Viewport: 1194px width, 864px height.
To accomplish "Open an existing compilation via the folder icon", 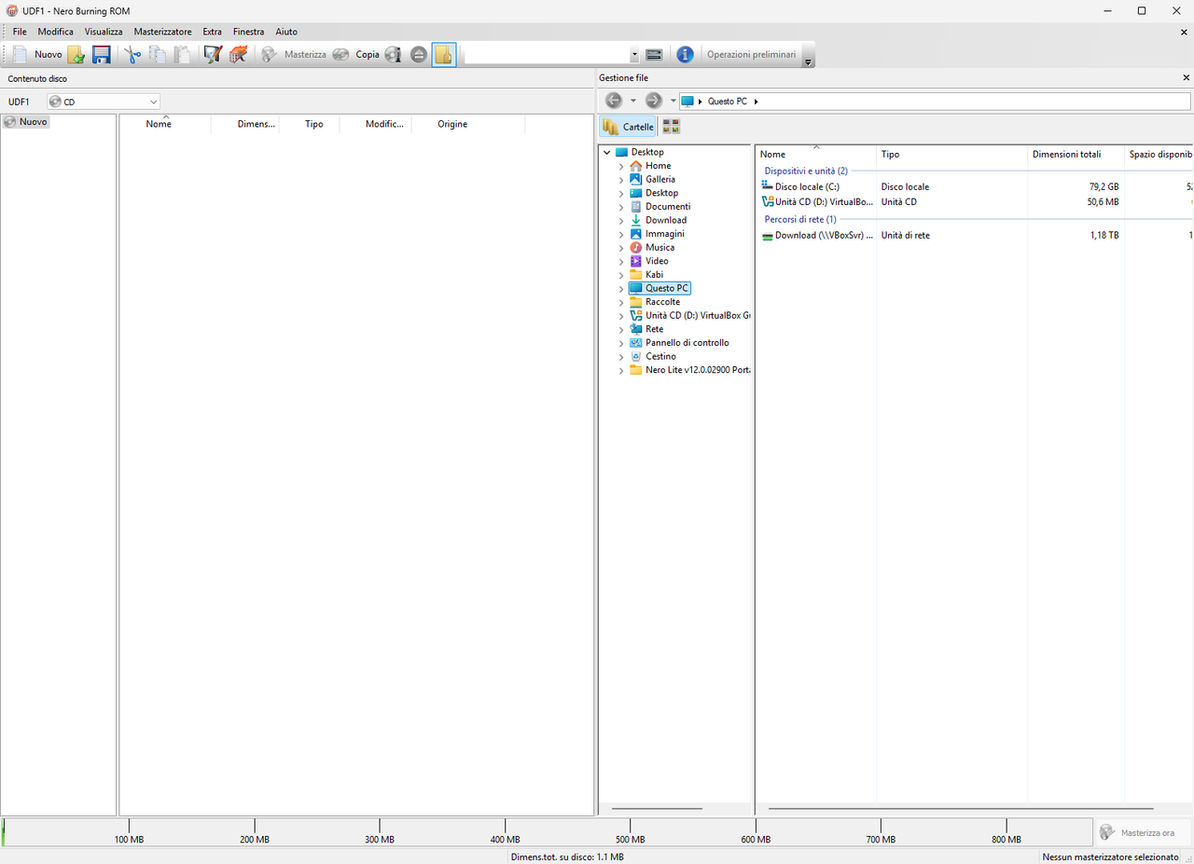I will click(x=76, y=54).
